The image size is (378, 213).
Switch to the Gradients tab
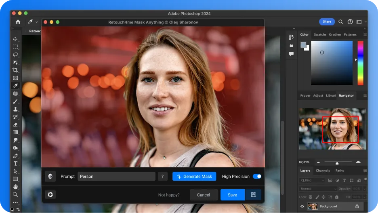pyautogui.click(x=335, y=34)
